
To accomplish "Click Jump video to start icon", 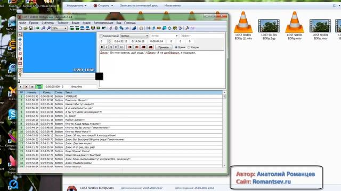I will coord(72,28).
